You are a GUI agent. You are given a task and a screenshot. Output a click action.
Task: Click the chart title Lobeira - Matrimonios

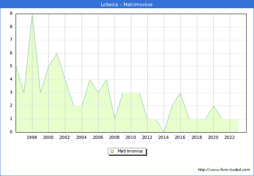coord(127,4)
